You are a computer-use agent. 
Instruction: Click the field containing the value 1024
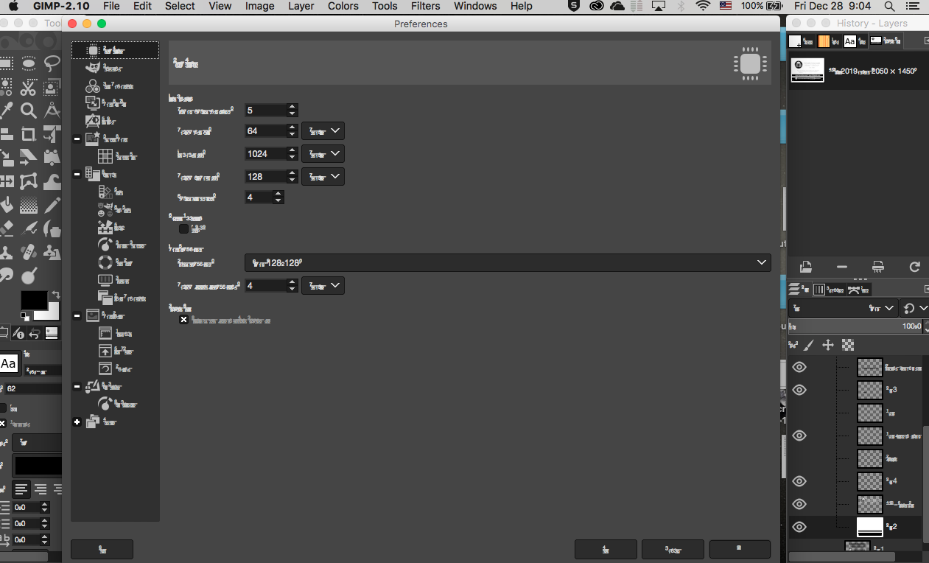coord(266,154)
